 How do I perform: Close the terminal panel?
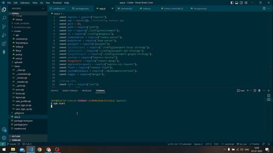[269, 91]
